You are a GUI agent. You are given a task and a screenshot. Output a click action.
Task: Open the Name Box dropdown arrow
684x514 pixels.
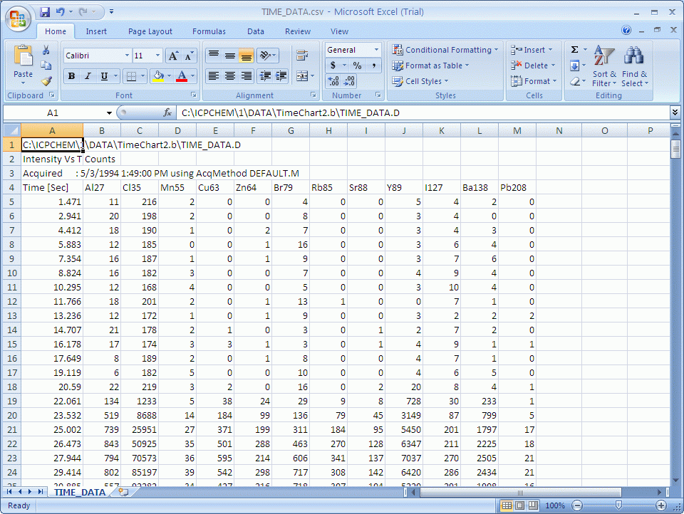[109, 113]
